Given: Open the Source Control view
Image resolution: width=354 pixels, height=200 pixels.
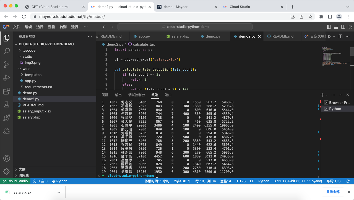Looking at the screenshot, I should pos(6,65).
